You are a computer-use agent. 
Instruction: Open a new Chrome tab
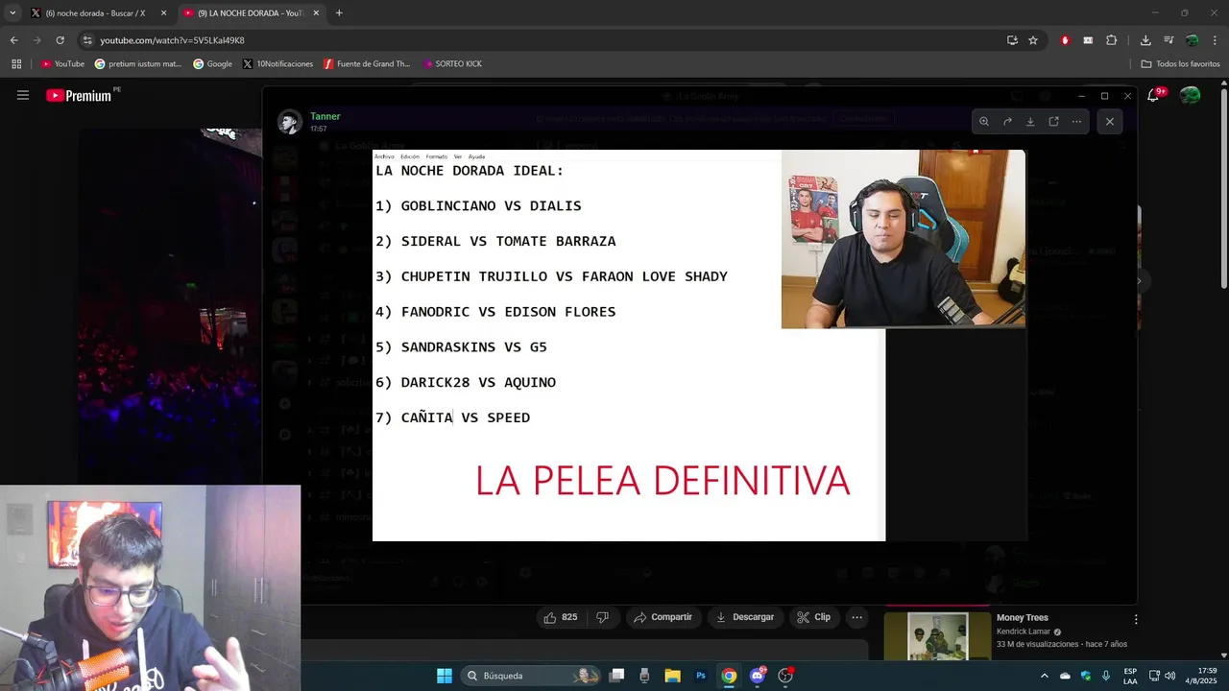[x=339, y=13]
